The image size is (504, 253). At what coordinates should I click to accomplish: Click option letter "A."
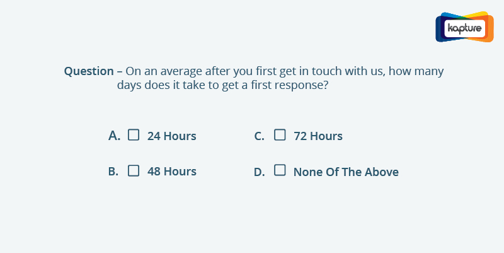(x=115, y=136)
